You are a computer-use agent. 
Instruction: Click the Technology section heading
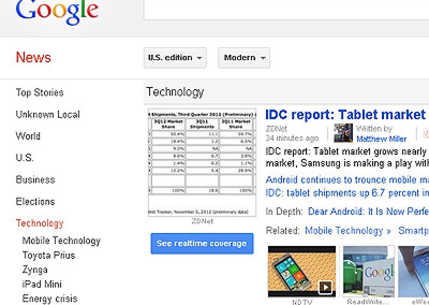pos(175,92)
